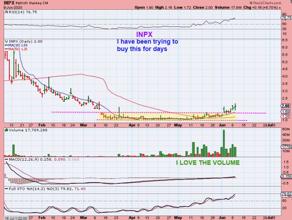Click the May label on price chart date axis
This screenshot has width=292, height=220.
(178, 125)
